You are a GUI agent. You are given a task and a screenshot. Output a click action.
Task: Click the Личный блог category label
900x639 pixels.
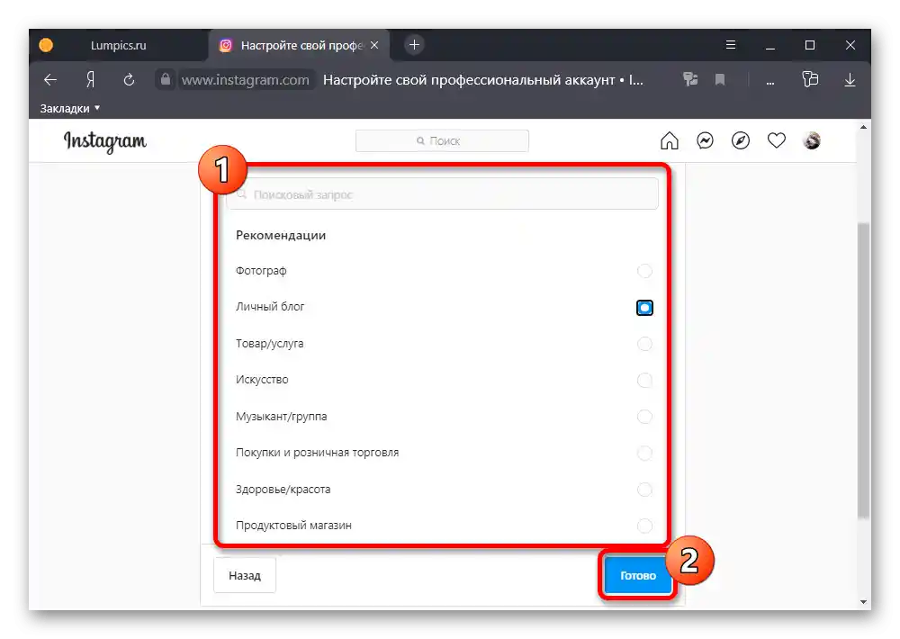pos(270,307)
